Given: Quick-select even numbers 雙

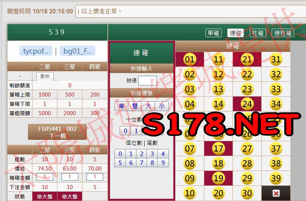Looking at the screenshot, I should point(135,106).
